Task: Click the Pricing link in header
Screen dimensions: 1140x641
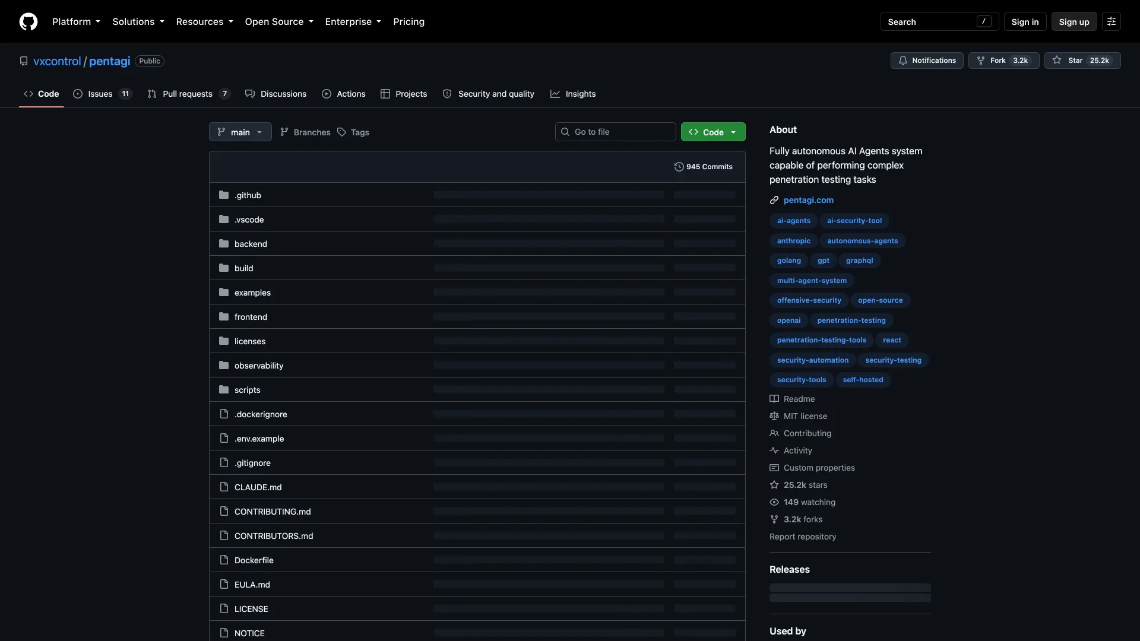Action: point(408,21)
